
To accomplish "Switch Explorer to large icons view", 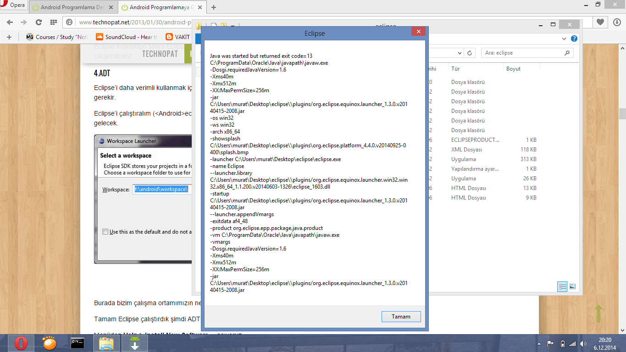I will 572,286.
